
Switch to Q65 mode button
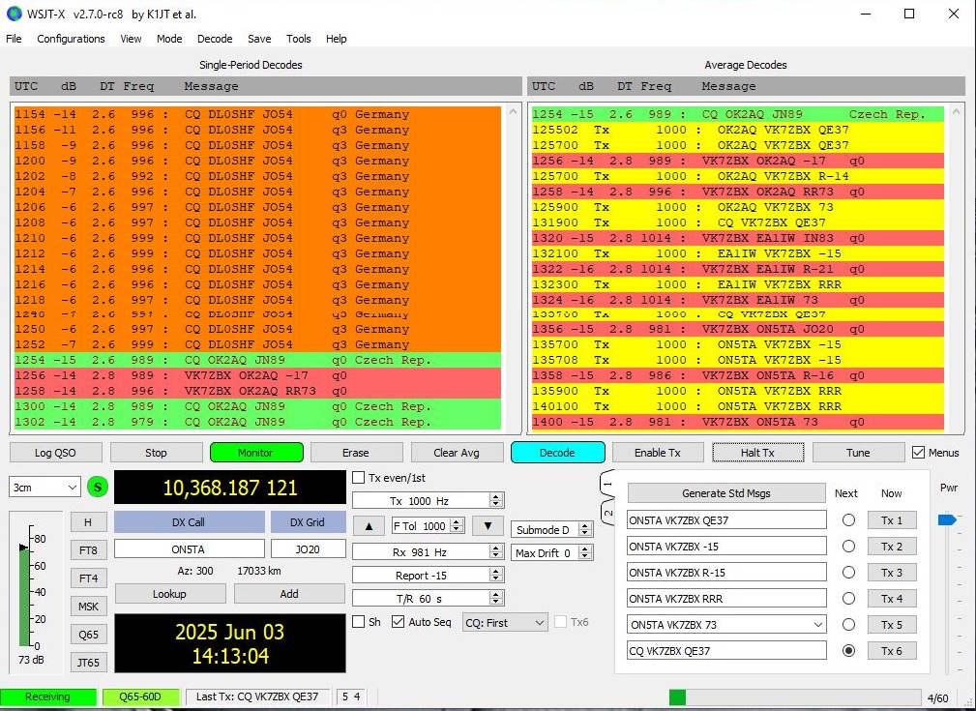(88, 635)
